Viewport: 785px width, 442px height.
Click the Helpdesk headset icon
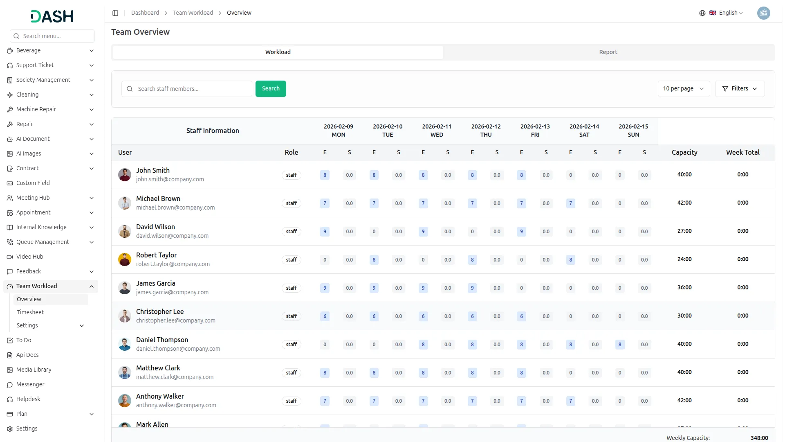(10, 399)
